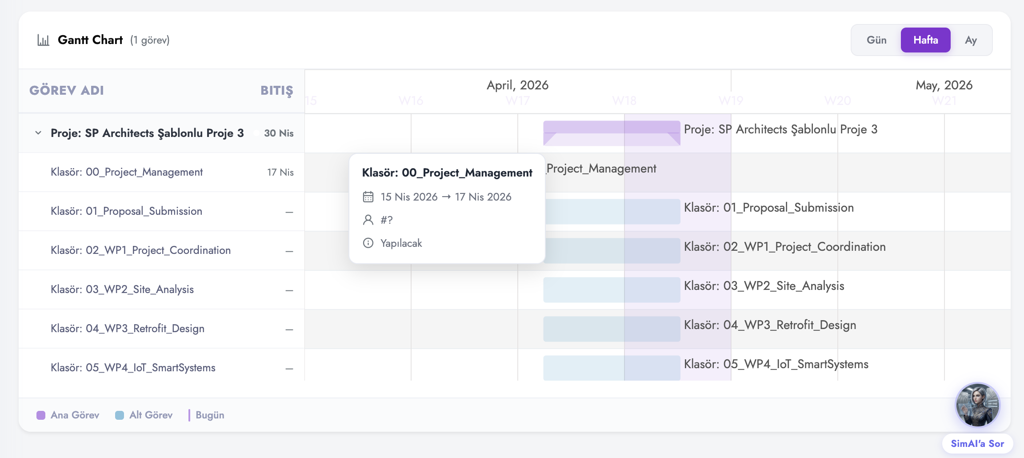Click the 05_WP4_IoT_SmartSystems Gantt bar

pos(612,368)
